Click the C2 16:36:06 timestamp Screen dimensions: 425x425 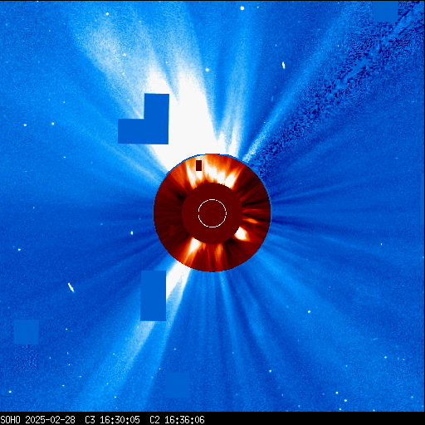click(177, 420)
